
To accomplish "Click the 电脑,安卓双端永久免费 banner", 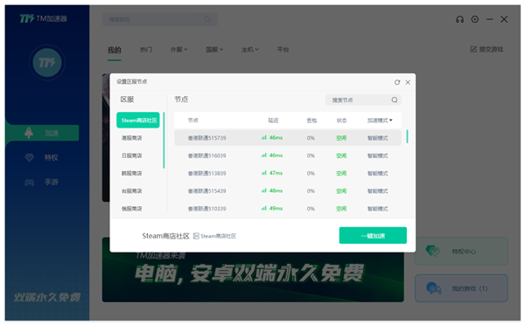I will click(x=253, y=277).
